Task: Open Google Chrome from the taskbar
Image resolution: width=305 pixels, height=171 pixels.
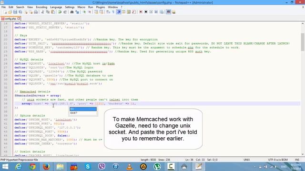Action: [32, 167]
